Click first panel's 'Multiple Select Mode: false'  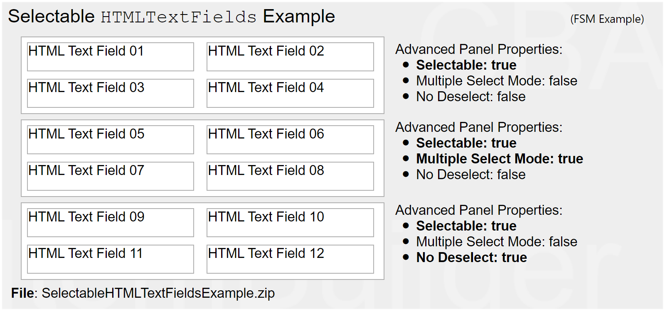click(497, 81)
